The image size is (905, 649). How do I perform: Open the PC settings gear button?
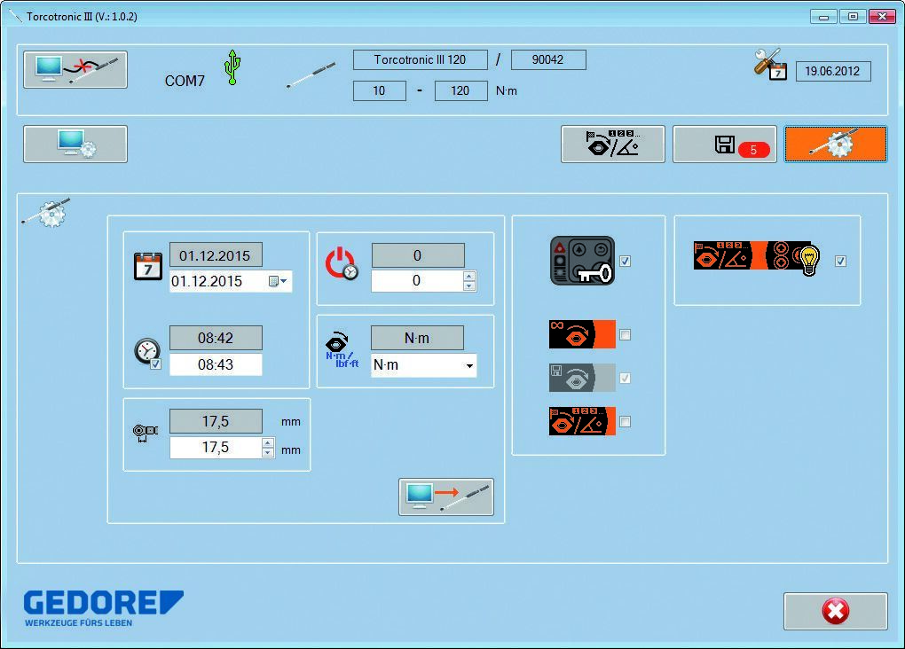pyautogui.click(x=75, y=145)
